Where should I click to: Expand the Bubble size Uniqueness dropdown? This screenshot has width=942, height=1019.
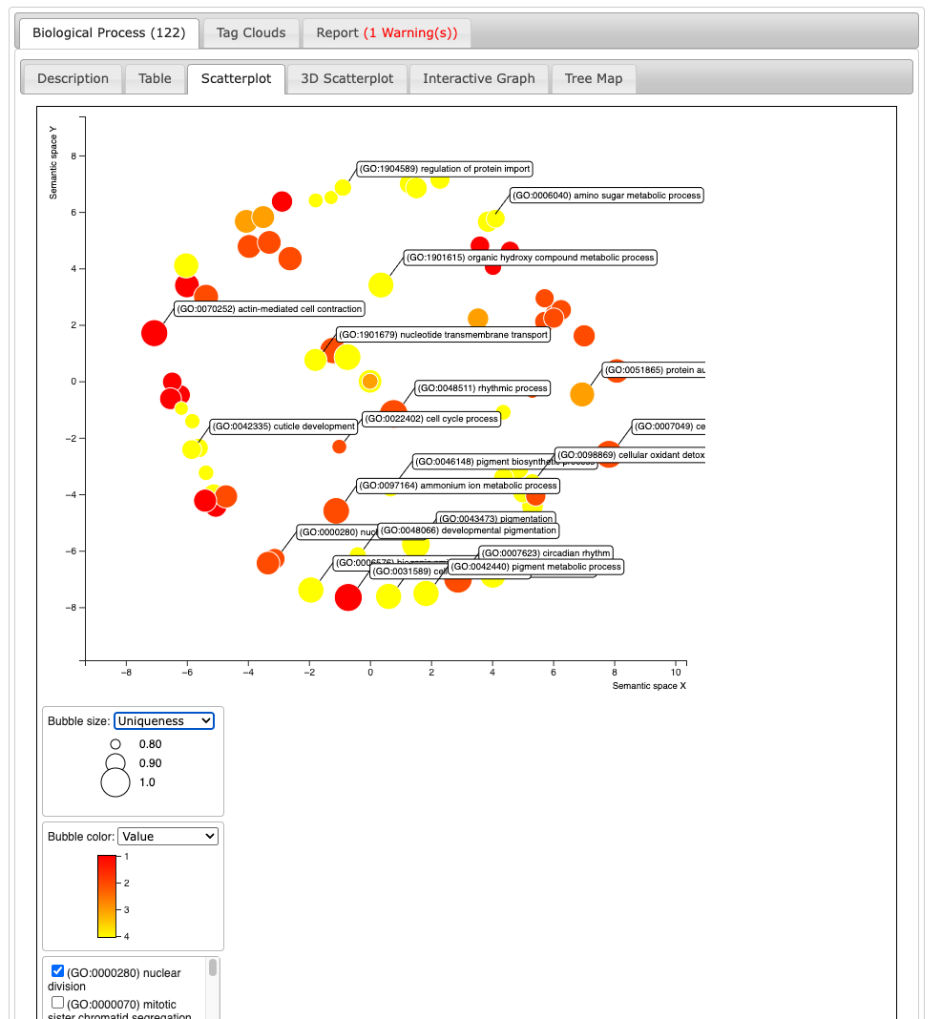[x=163, y=721]
